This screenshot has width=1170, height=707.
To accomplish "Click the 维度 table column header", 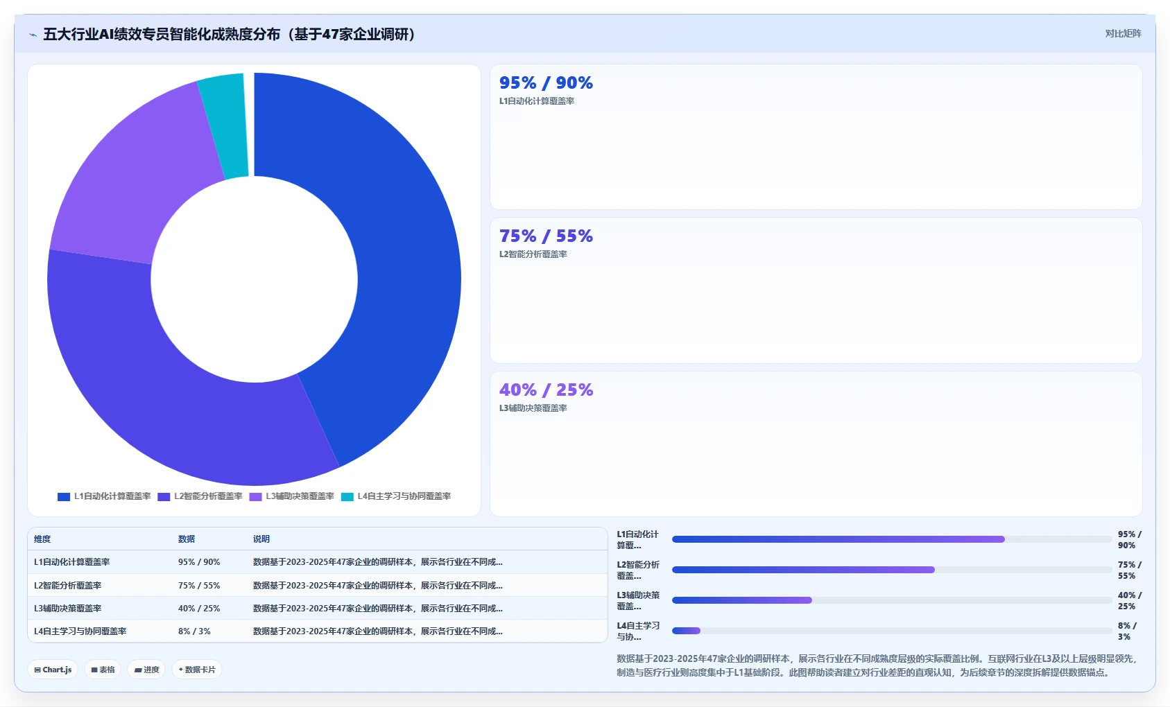I will [42, 539].
